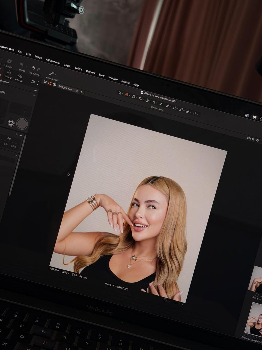Viewport: 262px width, 350px height.
Task: Toggle proof/eye viewer mode icon
Action: tap(54, 84)
